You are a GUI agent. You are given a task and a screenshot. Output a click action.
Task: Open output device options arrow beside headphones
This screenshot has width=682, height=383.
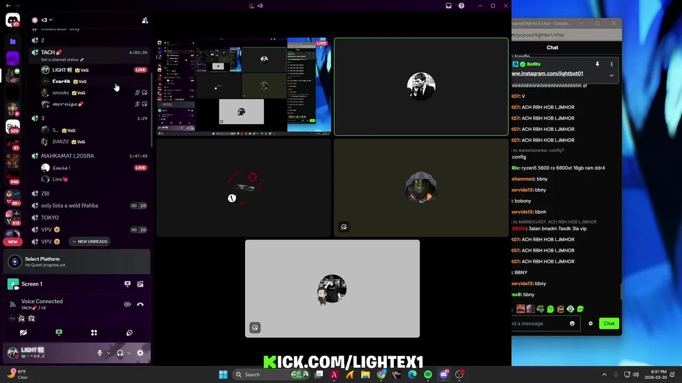pos(128,353)
